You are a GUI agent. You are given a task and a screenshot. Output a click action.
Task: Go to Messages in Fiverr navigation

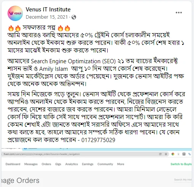(31, 164)
